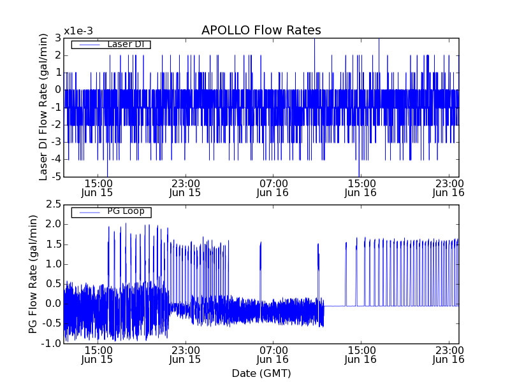
Task: Click the -5 y-axis tick on Laser DI chart
Action: coord(56,176)
